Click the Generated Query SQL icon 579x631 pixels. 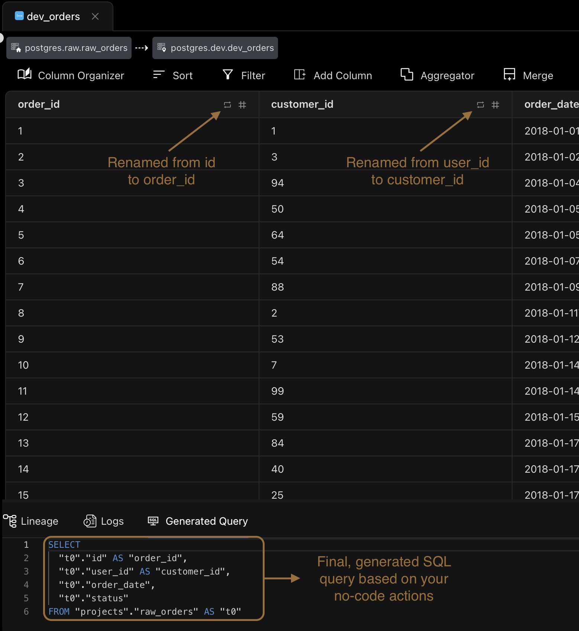tap(153, 521)
